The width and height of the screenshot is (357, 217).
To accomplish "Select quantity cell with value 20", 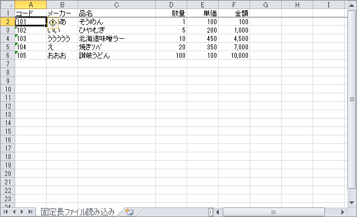I will [171, 47].
